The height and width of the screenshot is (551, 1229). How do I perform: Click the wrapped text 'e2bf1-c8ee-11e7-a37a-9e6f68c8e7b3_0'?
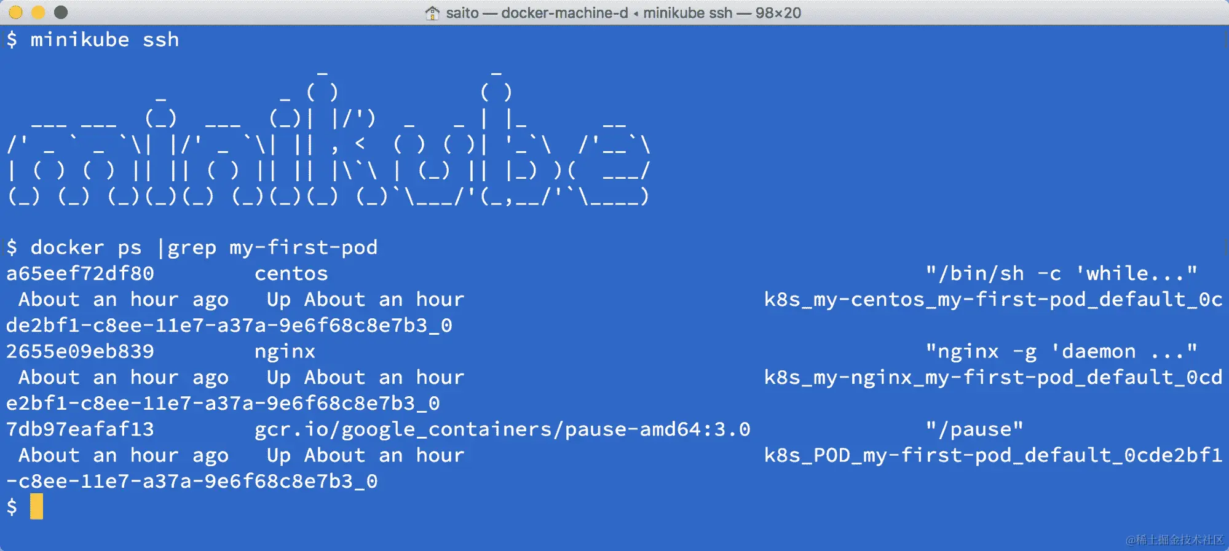click(x=223, y=403)
